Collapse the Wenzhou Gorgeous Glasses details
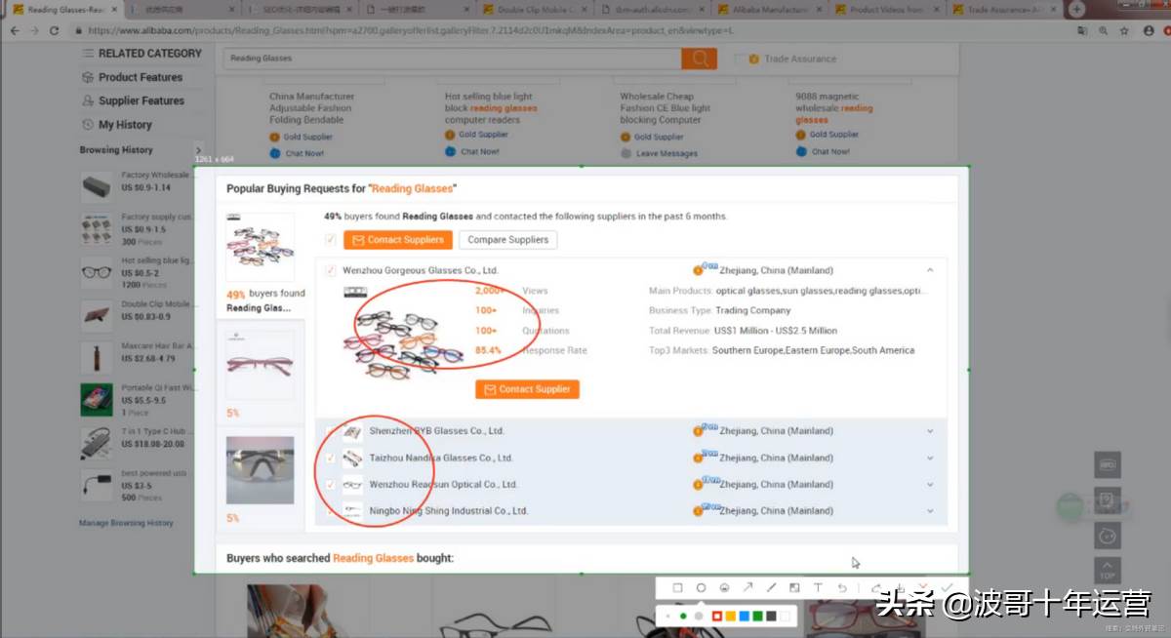The width and height of the screenshot is (1171, 638). 930,270
